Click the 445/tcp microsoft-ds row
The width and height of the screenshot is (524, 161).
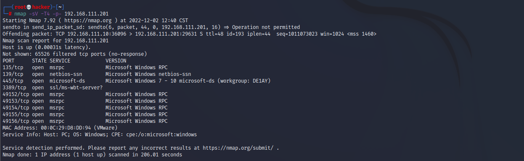tap(137, 80)
